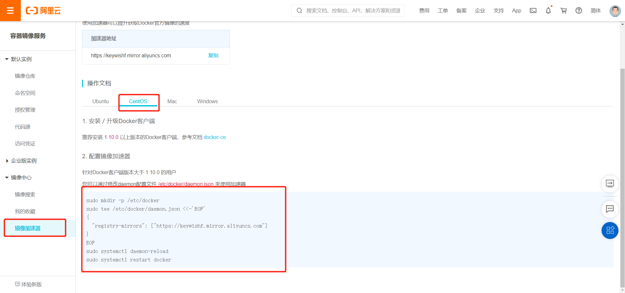Click the blue apps grid floating button
The height and width of the screenshot is (293, 625).
[610, 230]
